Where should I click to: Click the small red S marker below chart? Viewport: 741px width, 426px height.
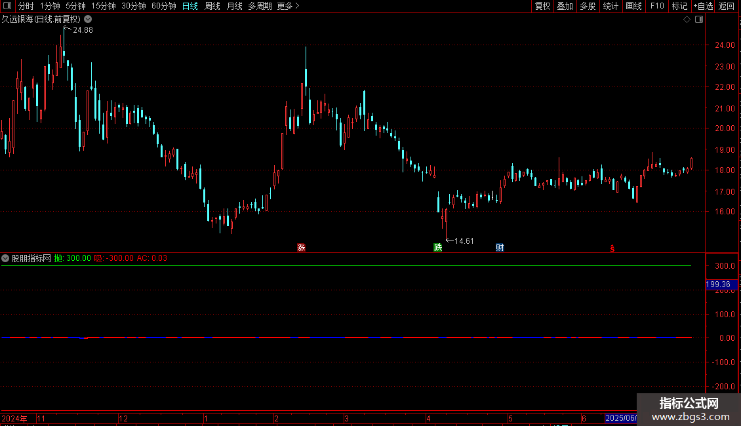click(x=612, y=248)
